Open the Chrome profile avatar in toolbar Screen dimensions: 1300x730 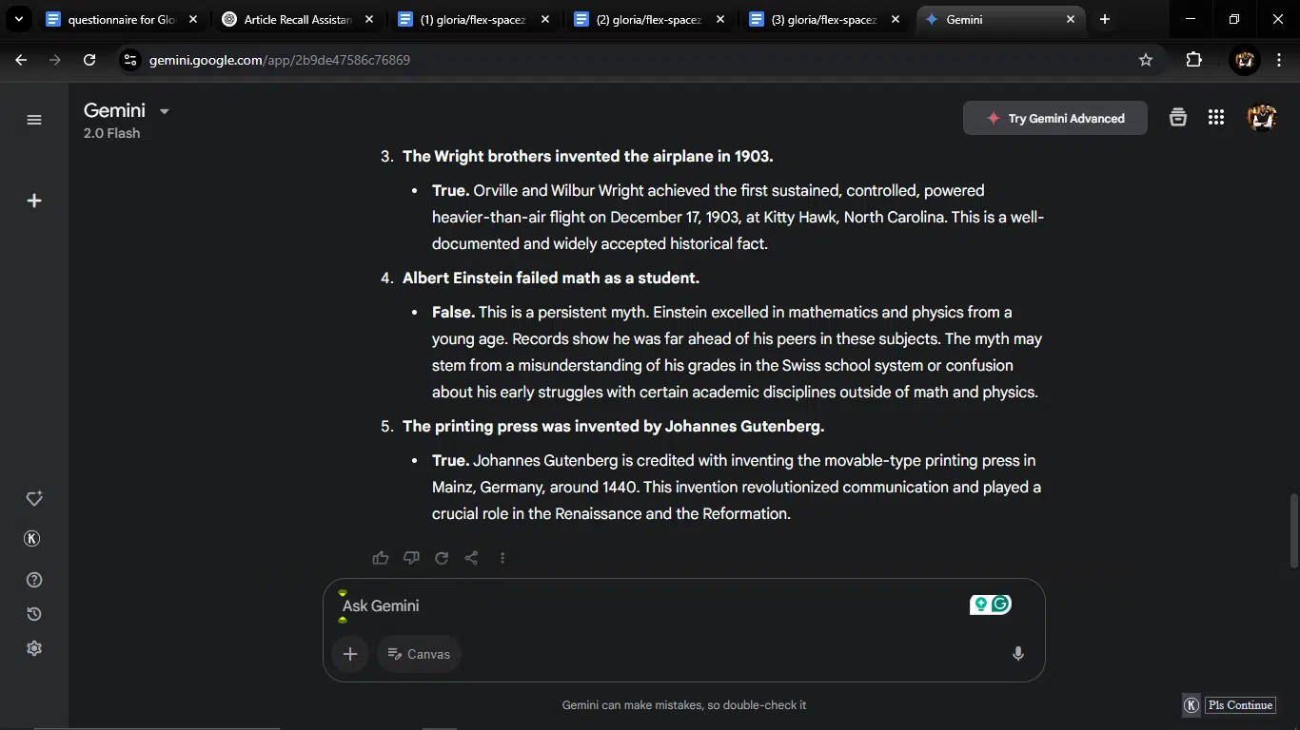[1244, 60]
